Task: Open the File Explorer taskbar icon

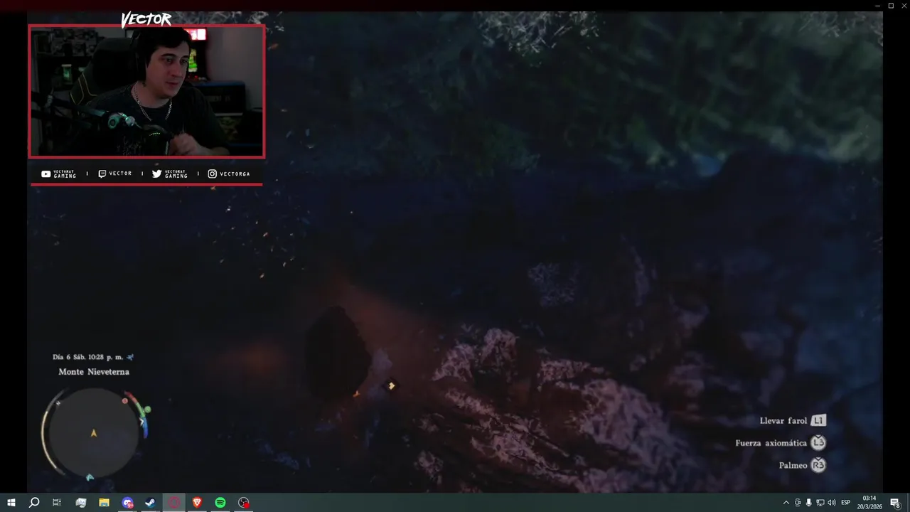Action: [x=104, y=503]
